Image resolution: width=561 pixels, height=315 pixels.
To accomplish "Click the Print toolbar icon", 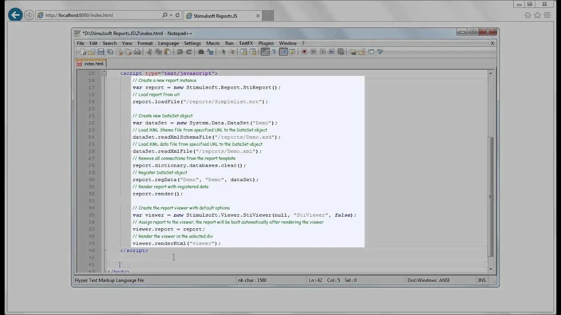I will click(137, 52).
